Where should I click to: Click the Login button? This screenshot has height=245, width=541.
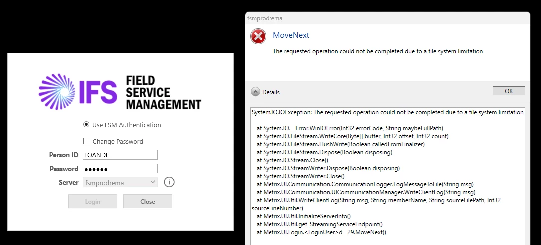click(x=93, y=201)
